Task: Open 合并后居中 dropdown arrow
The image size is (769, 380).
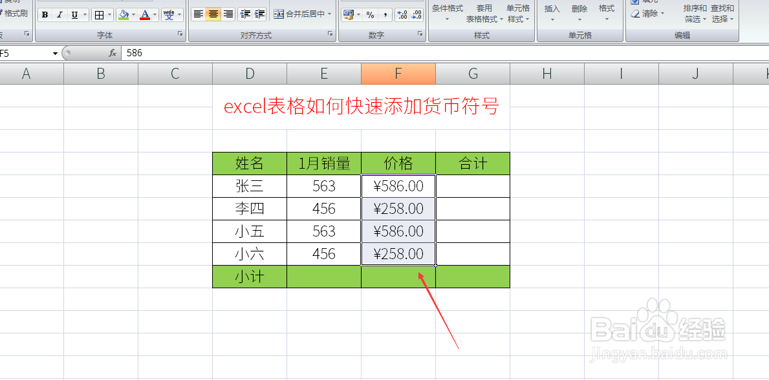Action: point(330,14)
